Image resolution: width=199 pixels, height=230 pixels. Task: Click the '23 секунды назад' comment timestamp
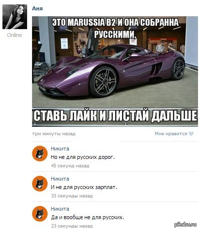(x=72, y=226)
